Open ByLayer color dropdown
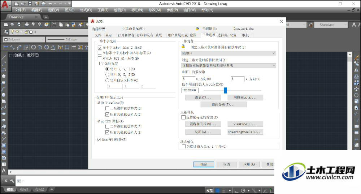The width and height of the screenshot is (361, 194). [24, 40]
